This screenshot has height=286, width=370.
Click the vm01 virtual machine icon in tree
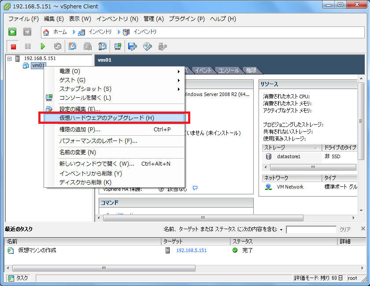coord(26,65)
